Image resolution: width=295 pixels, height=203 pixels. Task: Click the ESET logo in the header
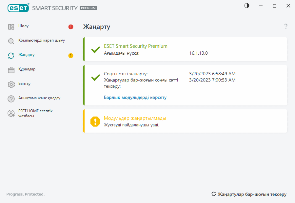pyautogui.click(x=19, y=8)
